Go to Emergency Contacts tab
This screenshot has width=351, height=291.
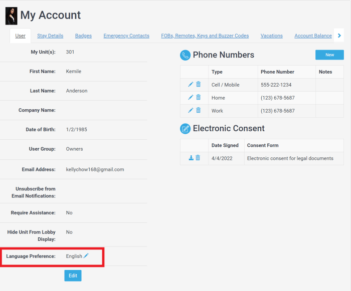tap(126, 36)
